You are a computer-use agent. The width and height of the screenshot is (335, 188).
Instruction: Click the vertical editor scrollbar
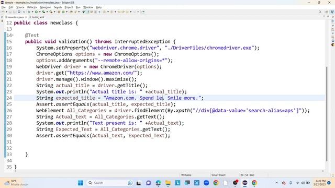(327, 114)
